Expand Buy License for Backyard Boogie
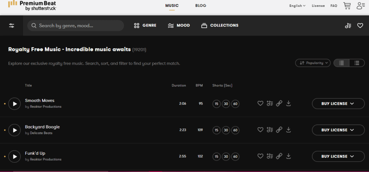This screenshot has height=172, width=369. click(x=338, y=130)
